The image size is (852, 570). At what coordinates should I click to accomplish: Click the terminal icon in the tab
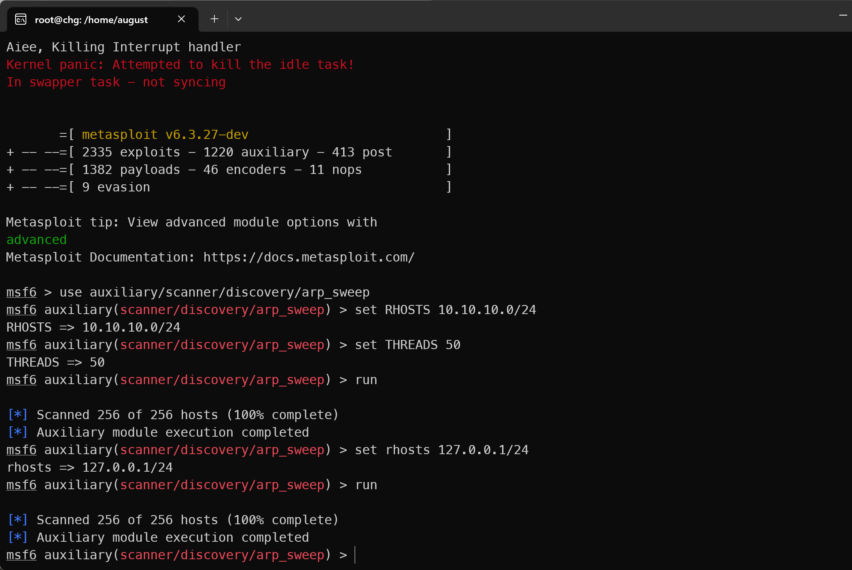pos(21,19)
